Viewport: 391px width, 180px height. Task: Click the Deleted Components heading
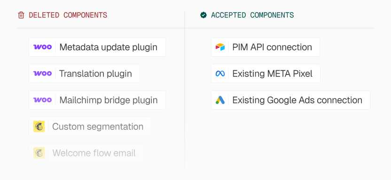(x=68, y=15)
